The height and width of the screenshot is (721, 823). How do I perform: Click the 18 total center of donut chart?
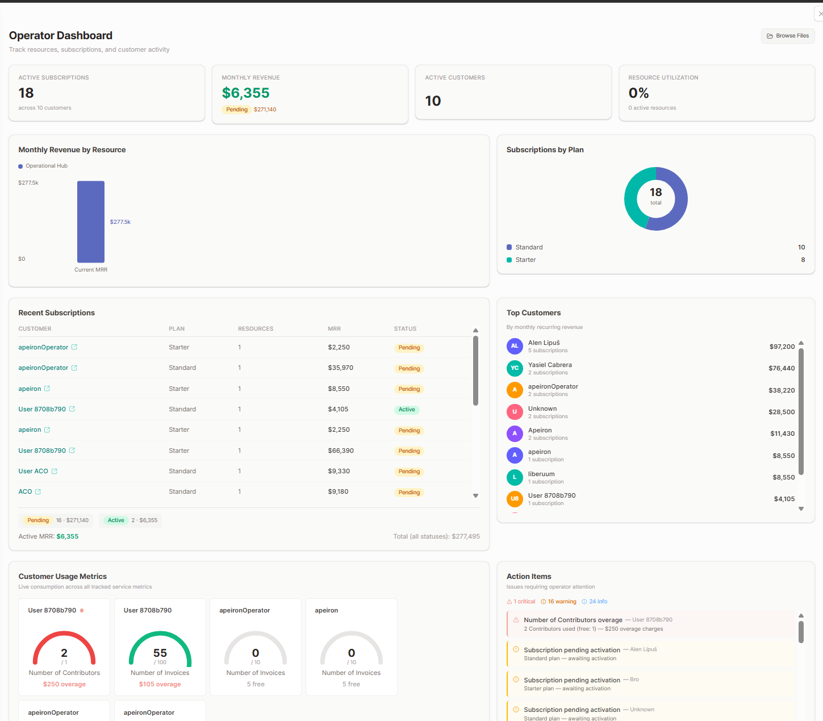click(656, 195)
